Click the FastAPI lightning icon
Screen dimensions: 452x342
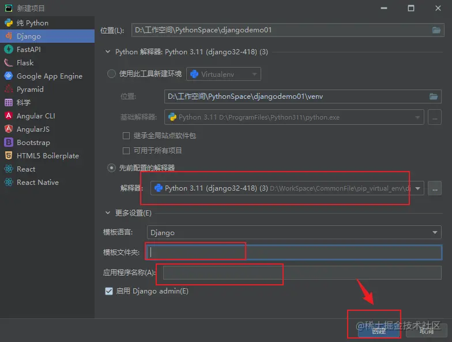pyautogui.click(x=9, y=50)
